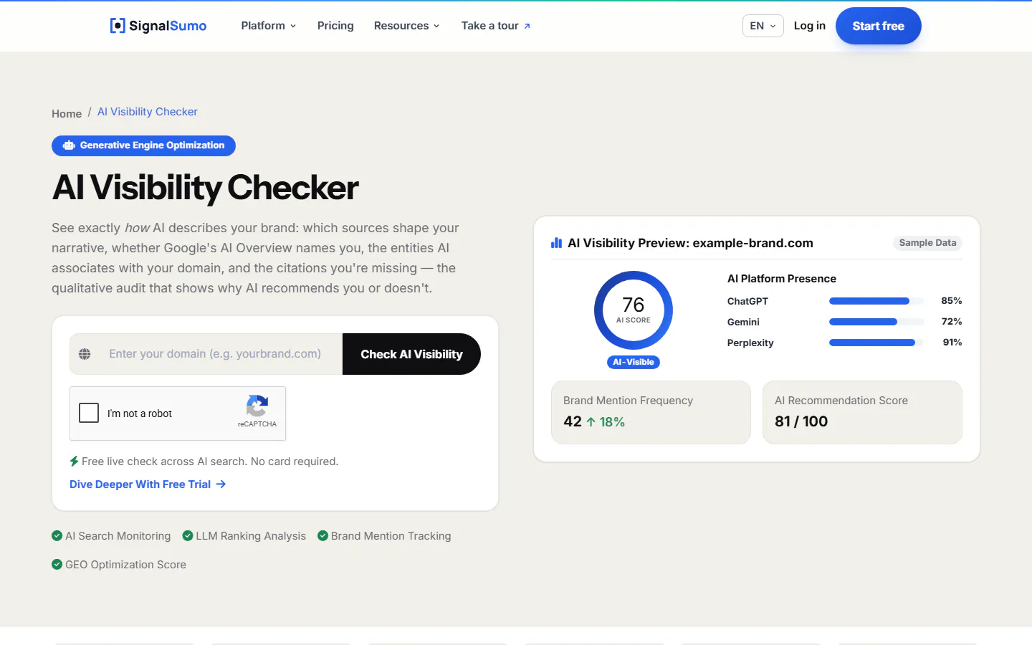Click the green up arrow next to 18%
Screen dimensions: 1032x645
(591, 422)
